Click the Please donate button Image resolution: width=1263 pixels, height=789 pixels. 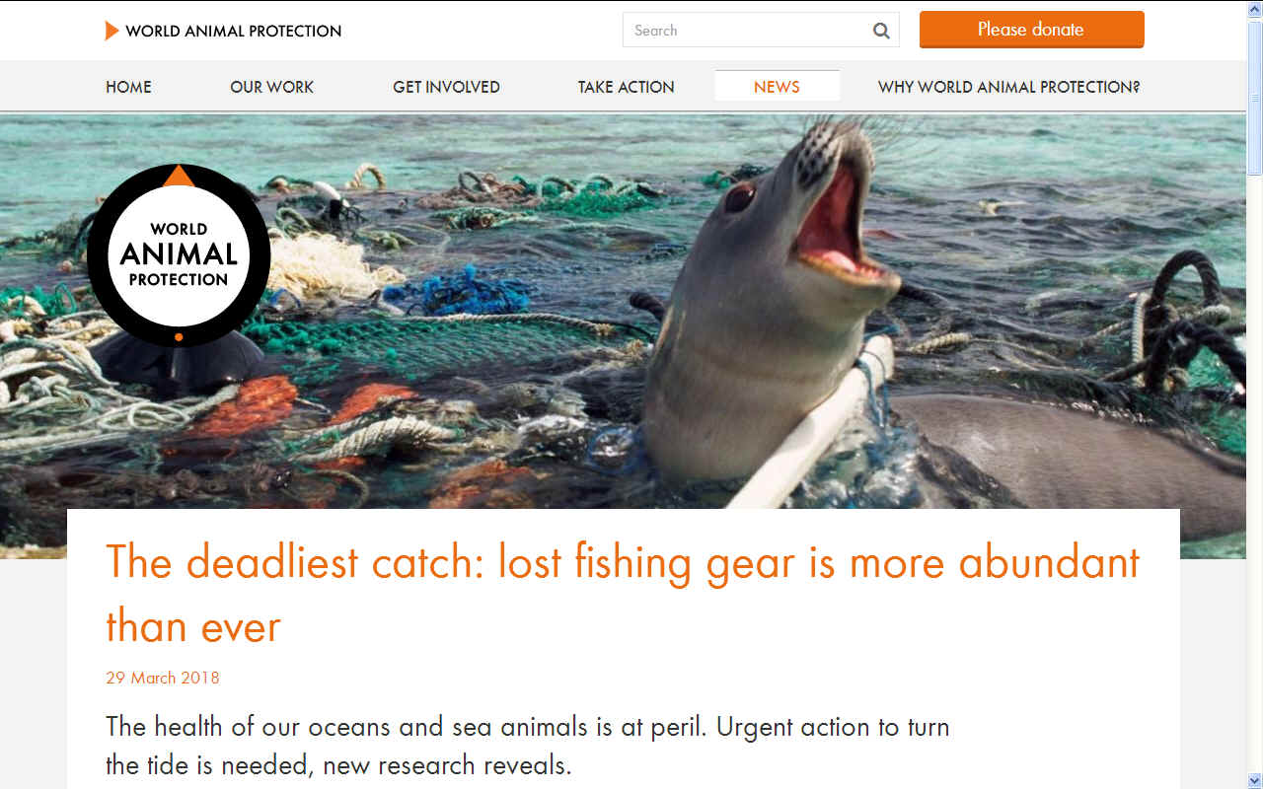pyautogui.click(x=1031, y=30)
